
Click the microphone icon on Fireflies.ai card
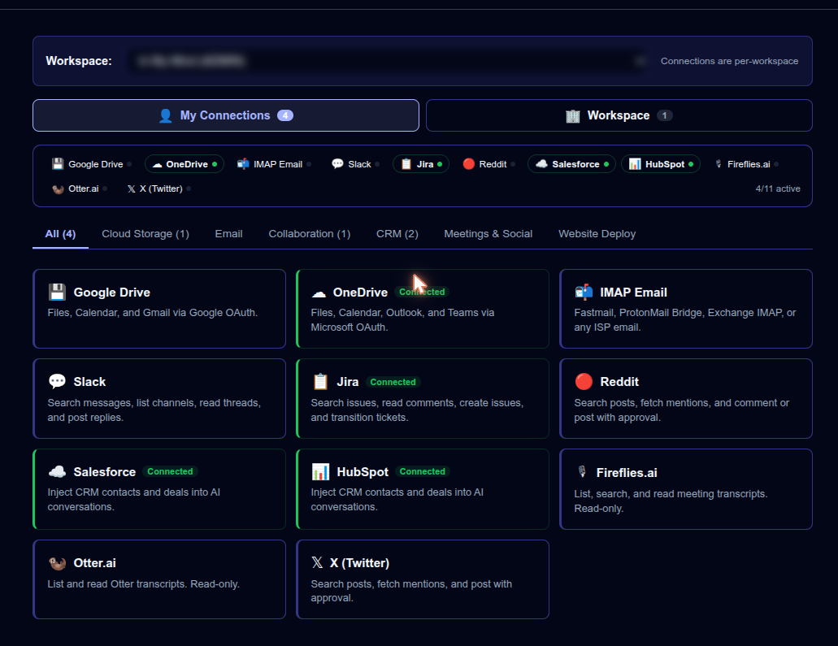[582, 472]
